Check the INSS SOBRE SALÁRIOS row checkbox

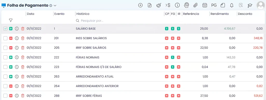[x=5, y=38]
